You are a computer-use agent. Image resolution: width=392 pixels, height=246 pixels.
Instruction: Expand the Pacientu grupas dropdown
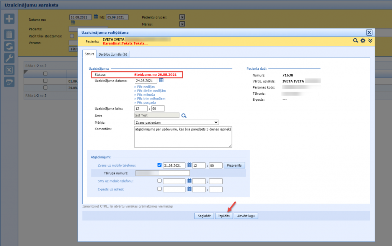(x=182, y=17)
